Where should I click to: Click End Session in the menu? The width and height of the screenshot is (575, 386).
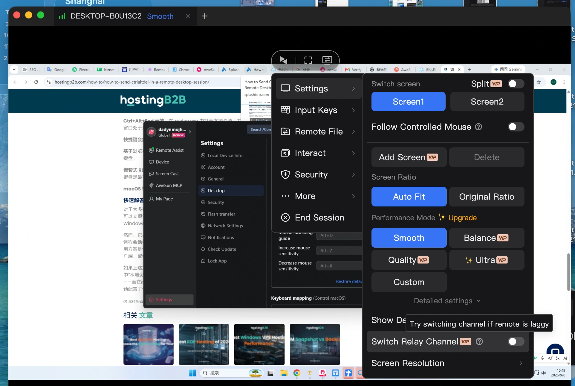click(319, 217)
